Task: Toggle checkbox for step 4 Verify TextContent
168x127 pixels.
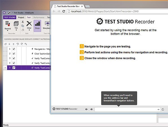Action: [14, 63]
